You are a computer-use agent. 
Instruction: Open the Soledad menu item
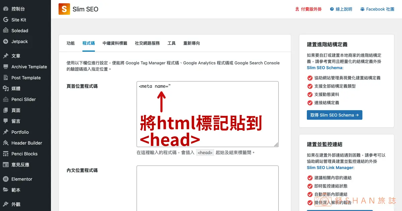click(x=25, y=30)
